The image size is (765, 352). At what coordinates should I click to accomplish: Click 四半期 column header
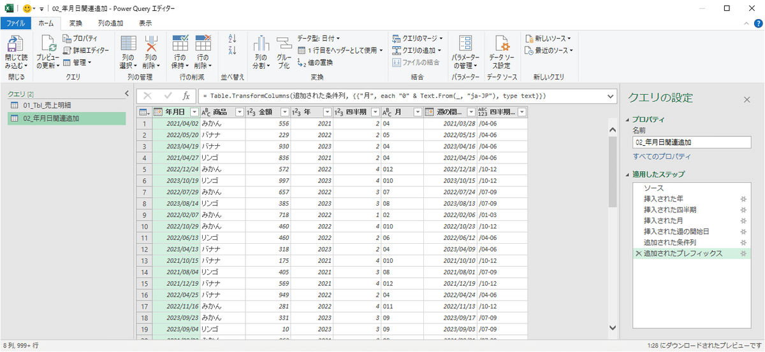[x=357, y=112]
